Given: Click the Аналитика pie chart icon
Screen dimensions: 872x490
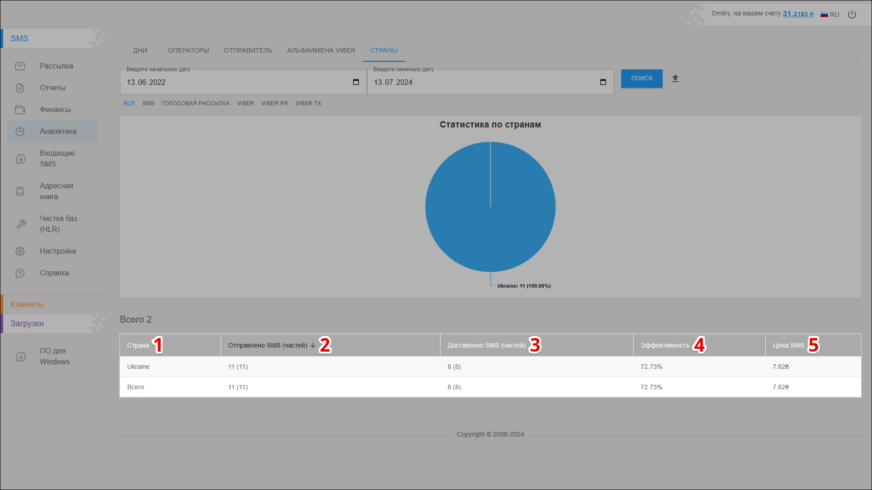Looking at the screenshot, I should [x=20, y=132].
